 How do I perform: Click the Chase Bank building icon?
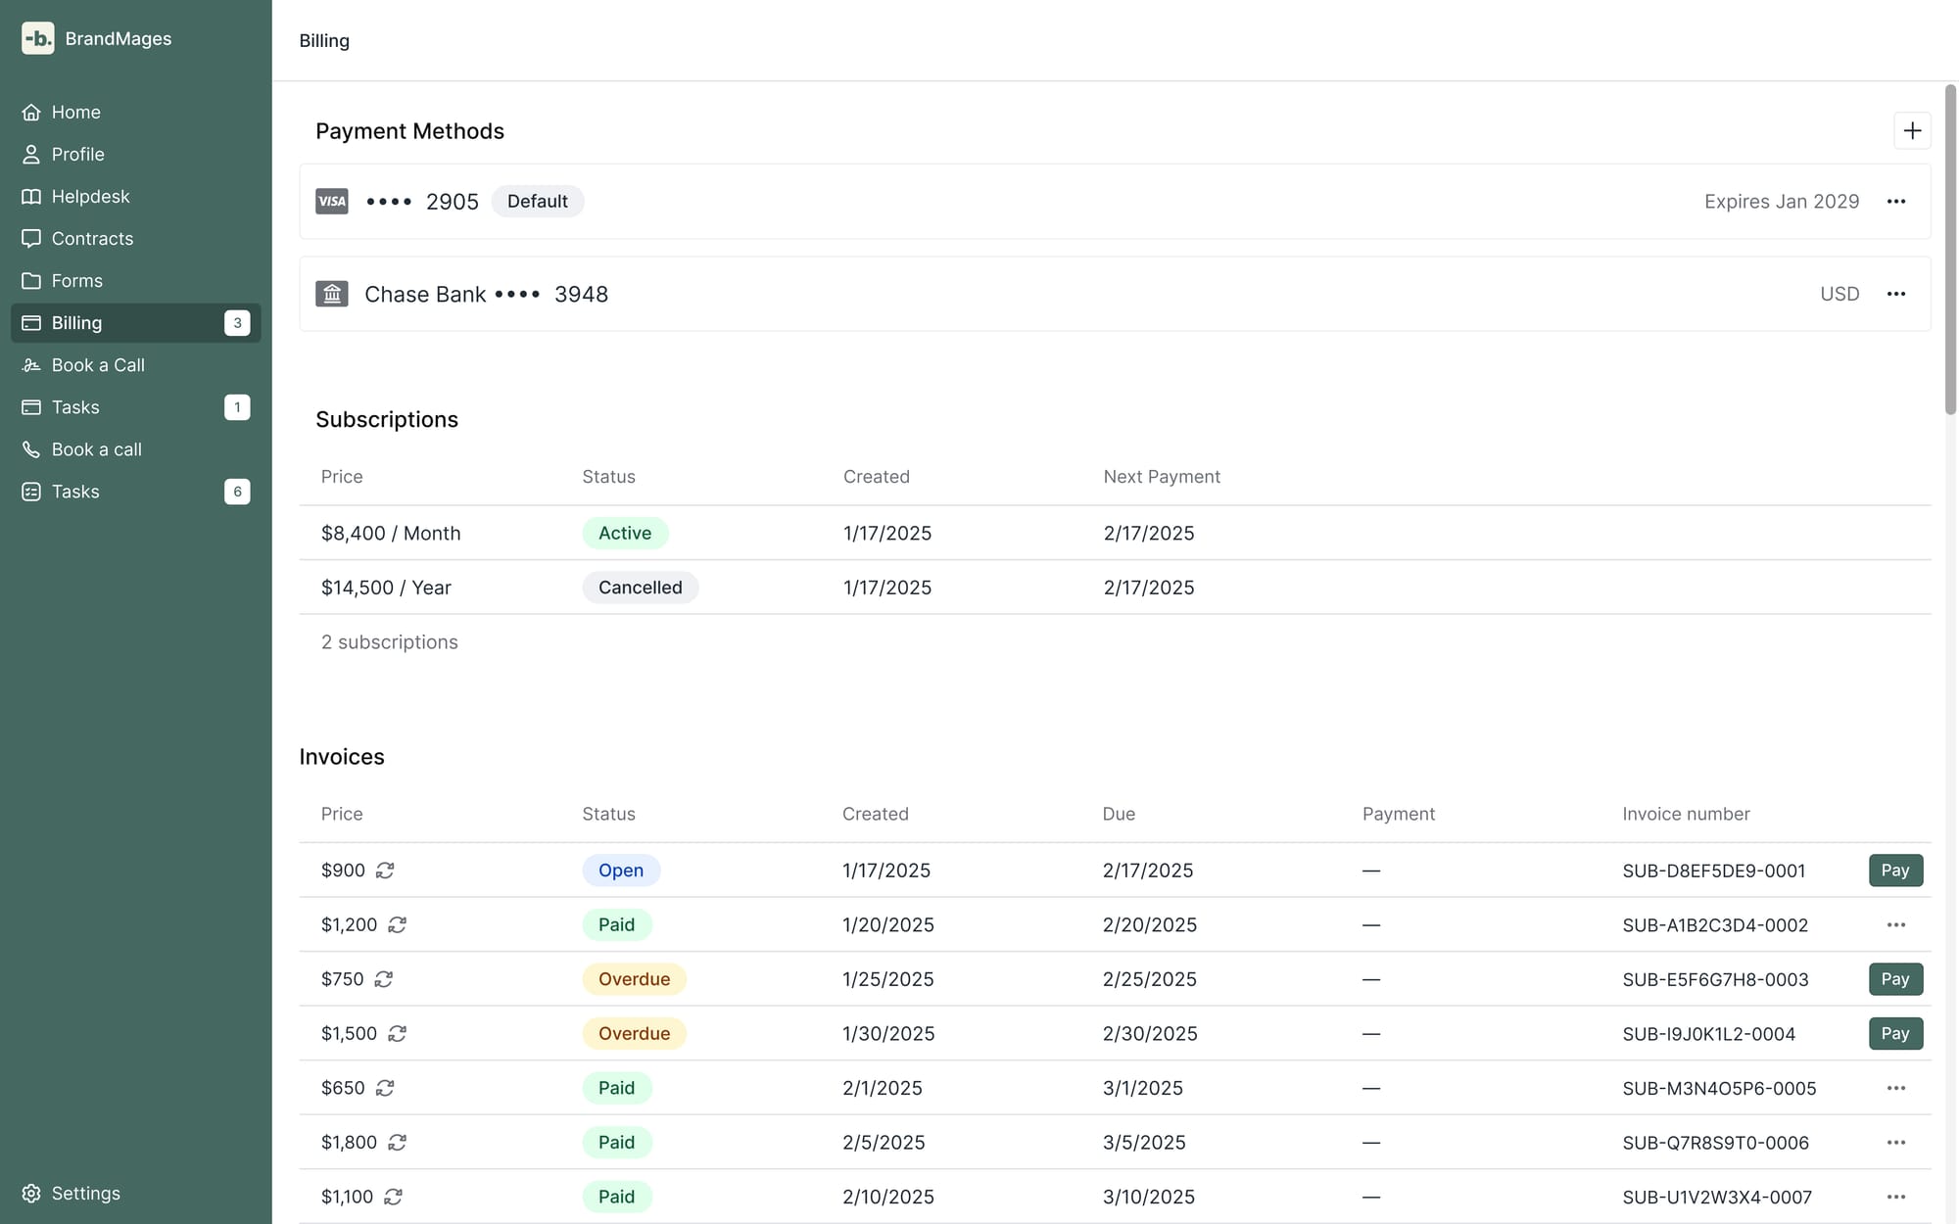tap(332, 294)
